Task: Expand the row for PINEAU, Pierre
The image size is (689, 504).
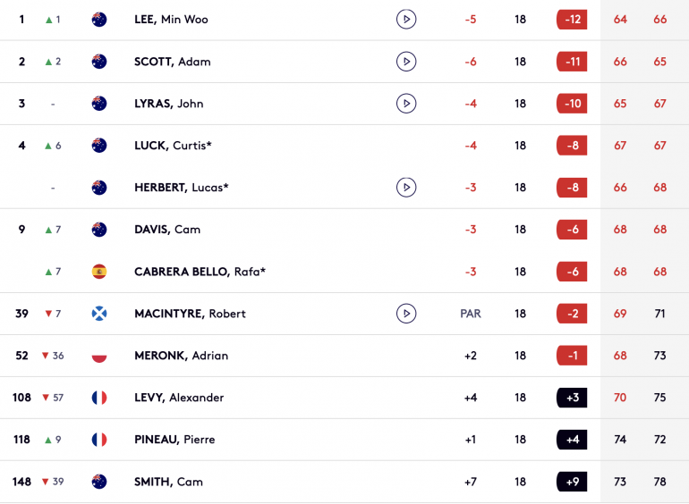Action: pos(344,440)
